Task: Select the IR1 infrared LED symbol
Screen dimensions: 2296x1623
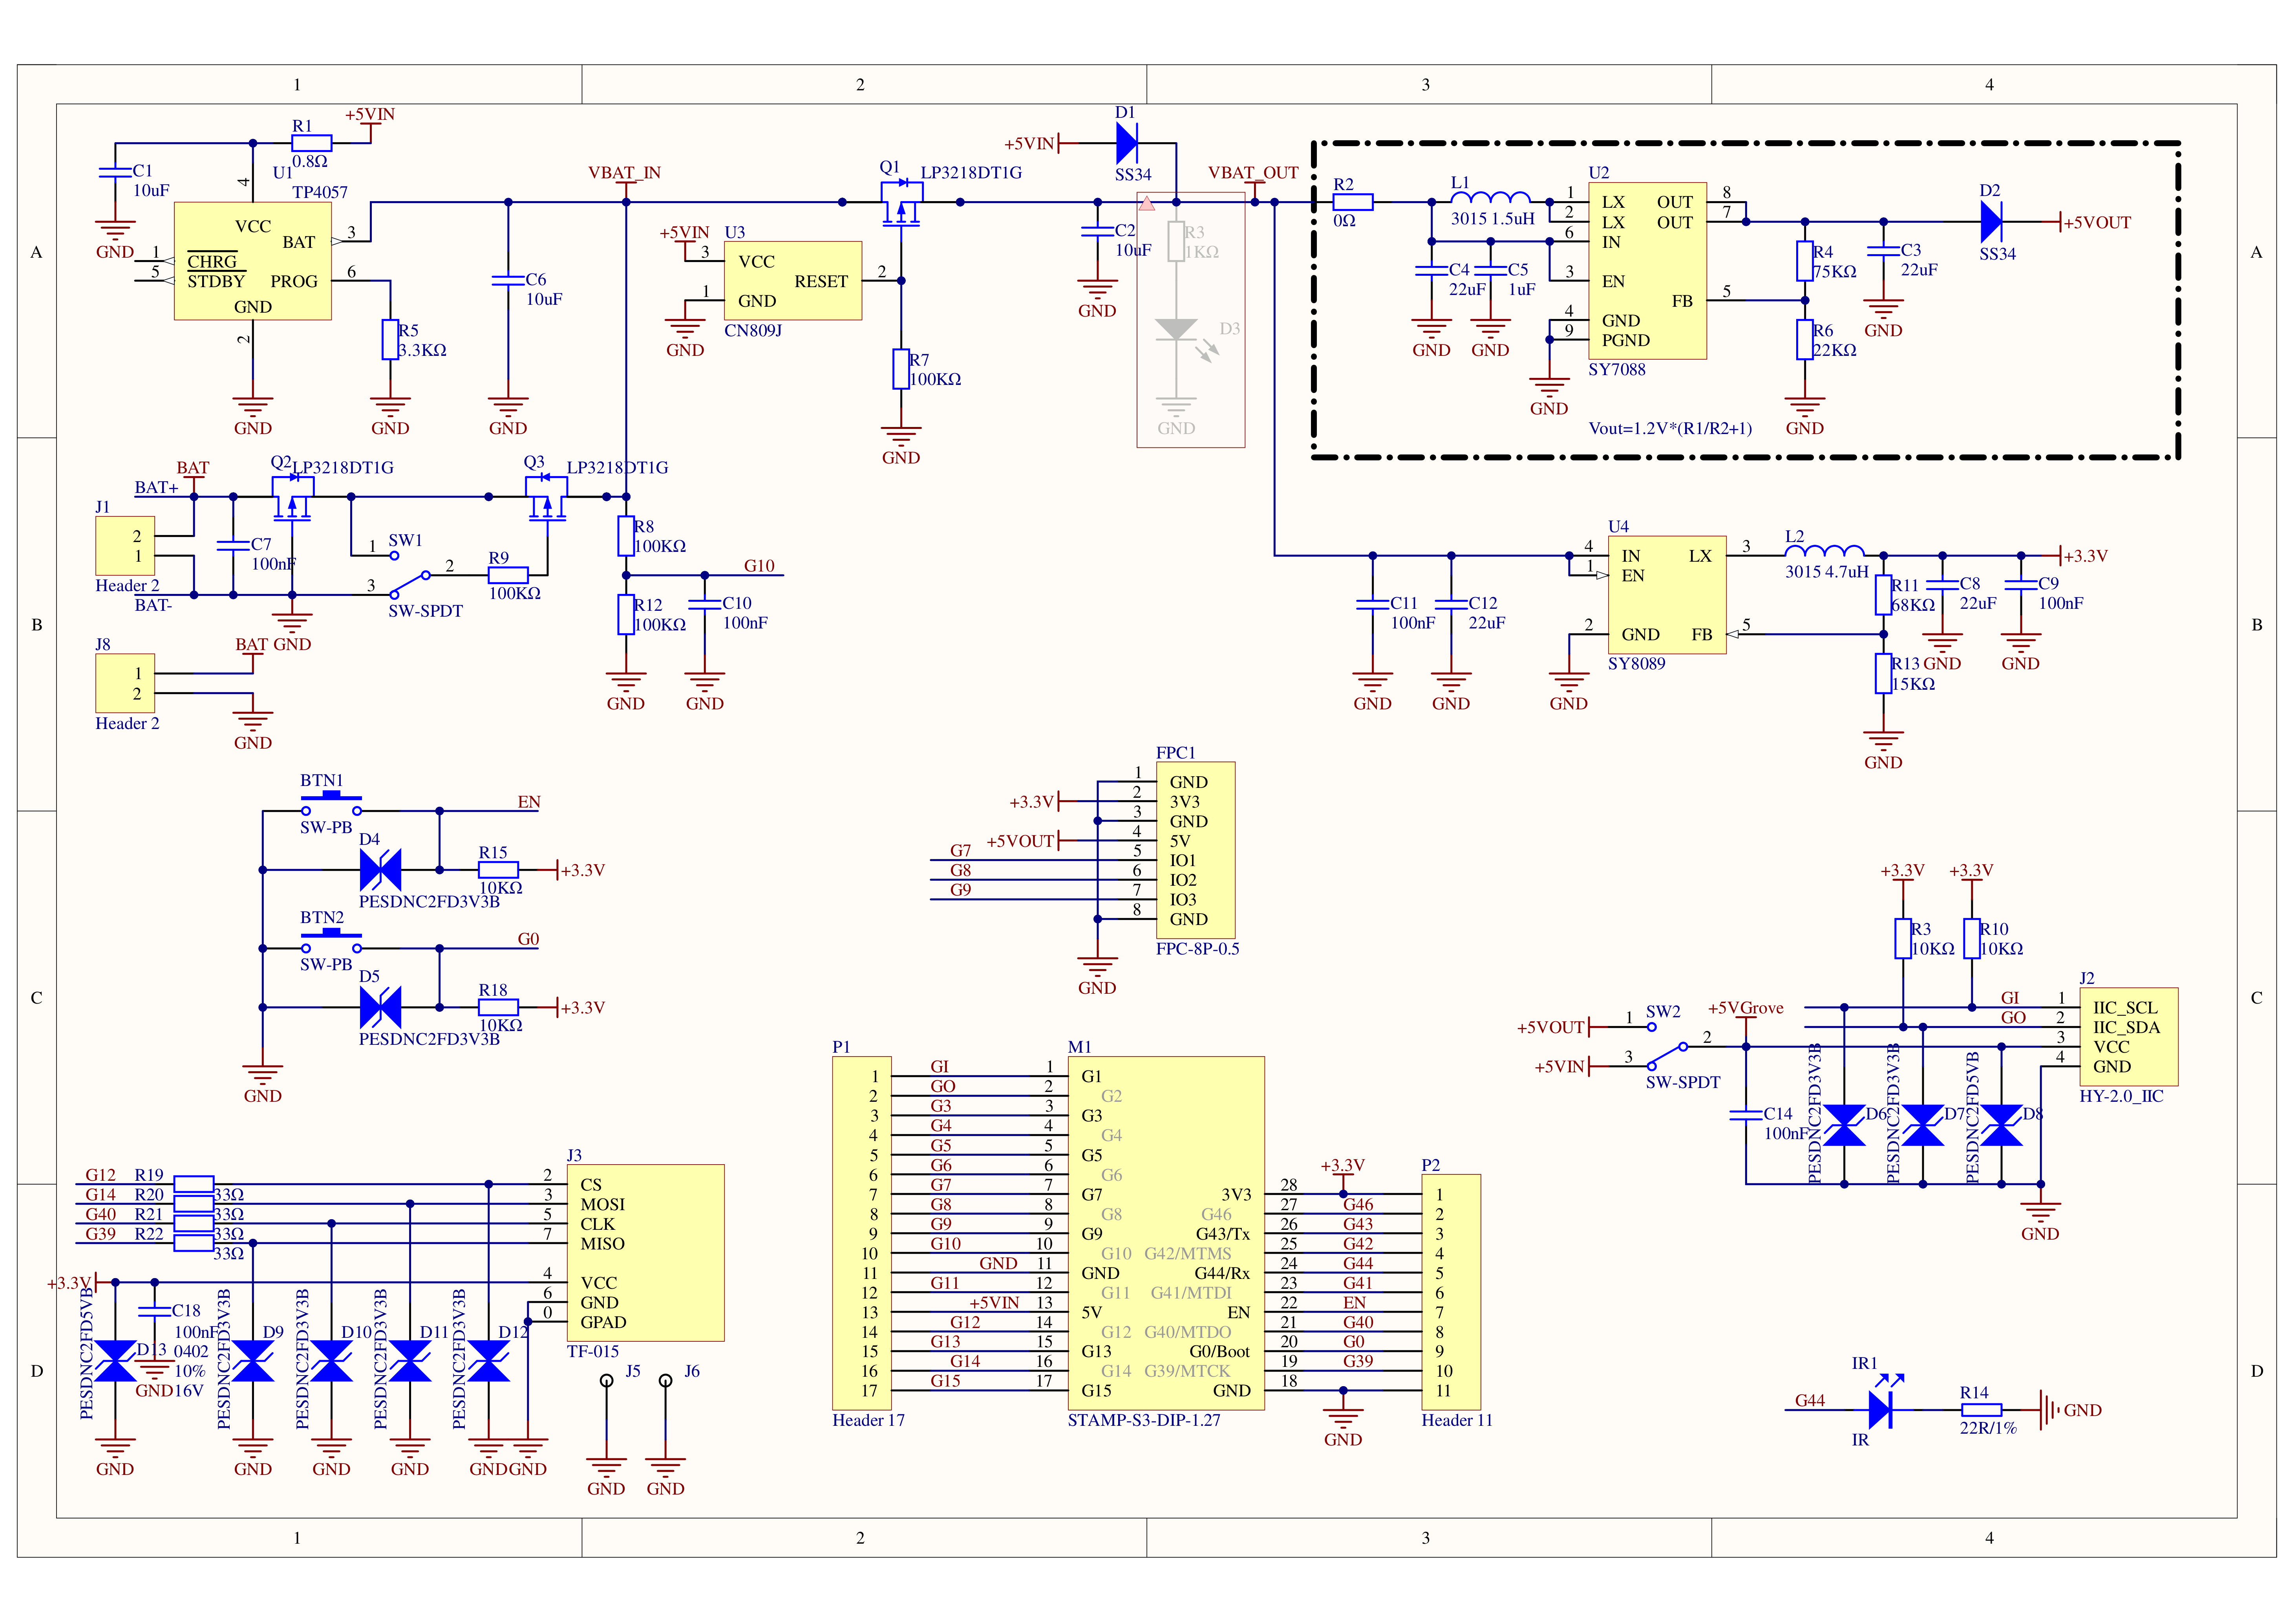Action: tap(1879, 1409)
